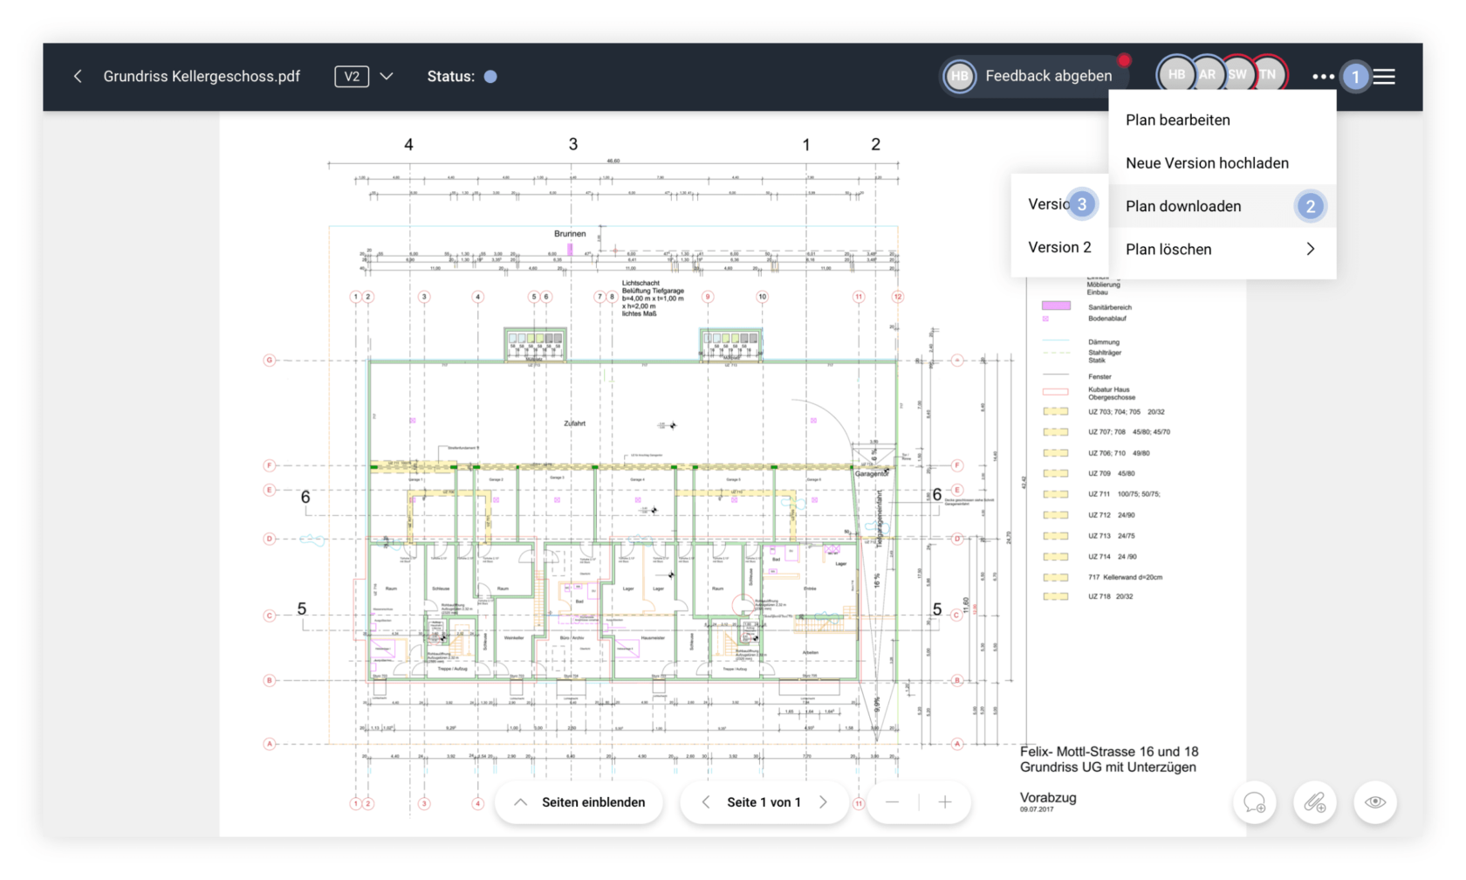Toggle visibility with the eye icon
The width and height of the screenshot is (1466, 880).
coord(1375,802)
